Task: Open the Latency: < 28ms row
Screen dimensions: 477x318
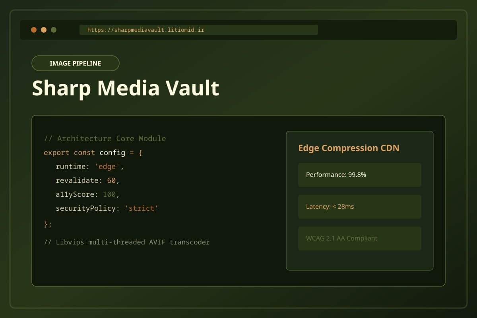Action: pos(360,207)
